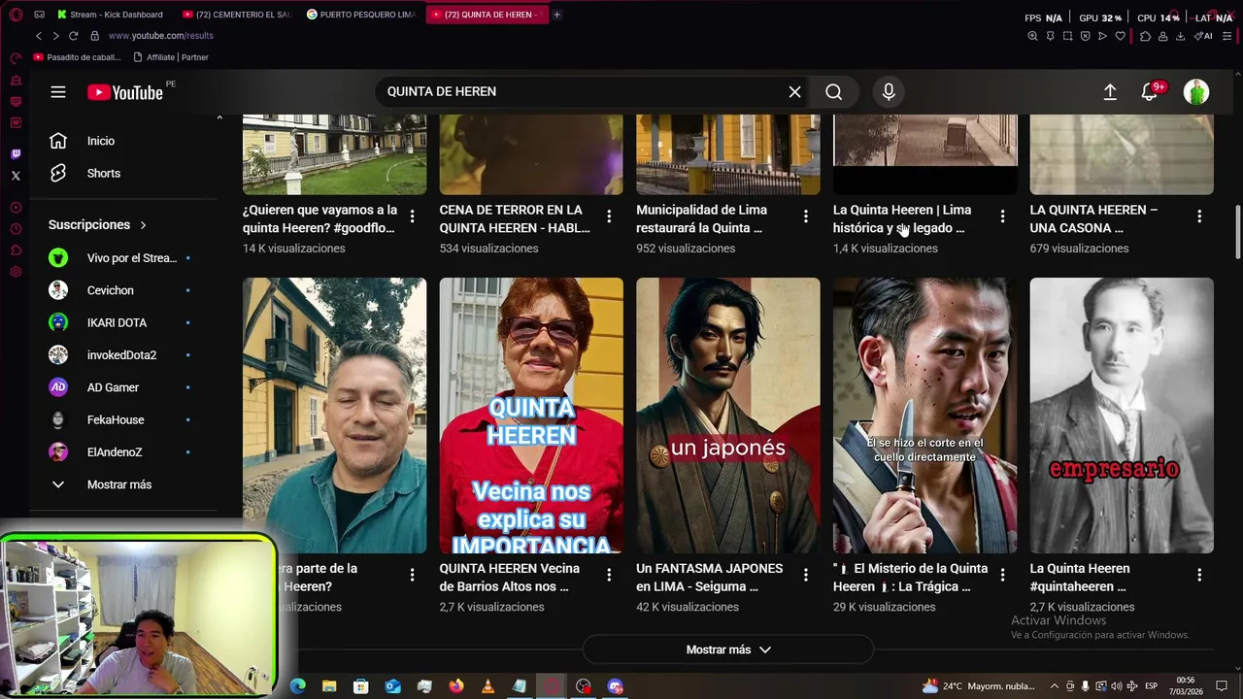Open the ad blocker shield icon
The width and height of the screenshot is (1243, 699).
click(1085, 36)
